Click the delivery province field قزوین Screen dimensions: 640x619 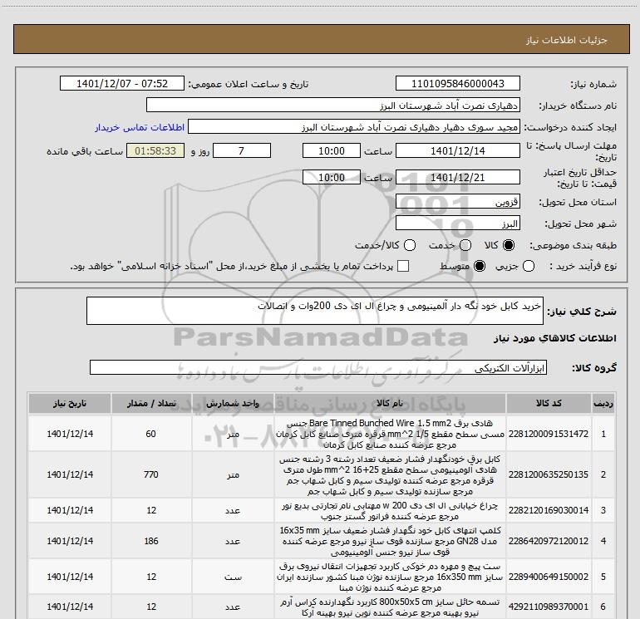point(457,202)
